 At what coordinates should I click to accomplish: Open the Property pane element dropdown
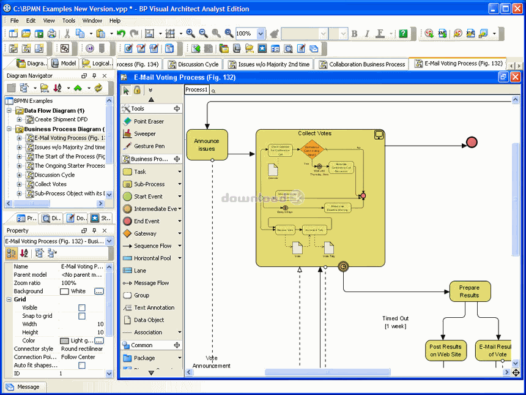109,241
